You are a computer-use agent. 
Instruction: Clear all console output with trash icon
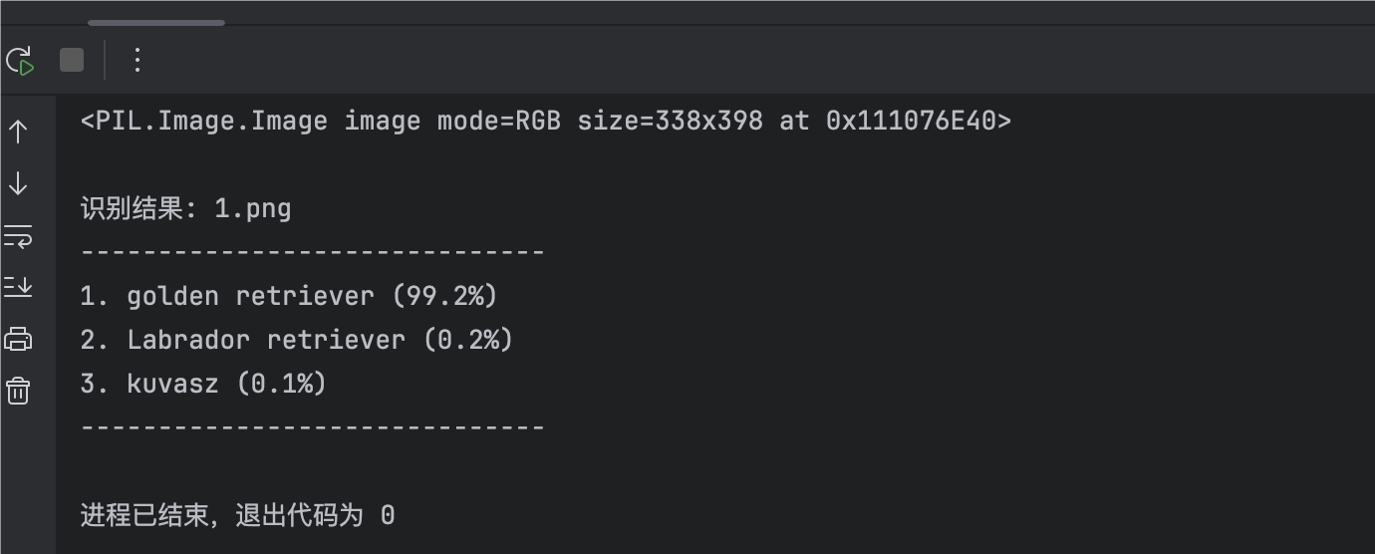pyautogui.click(x=18, y=390)
